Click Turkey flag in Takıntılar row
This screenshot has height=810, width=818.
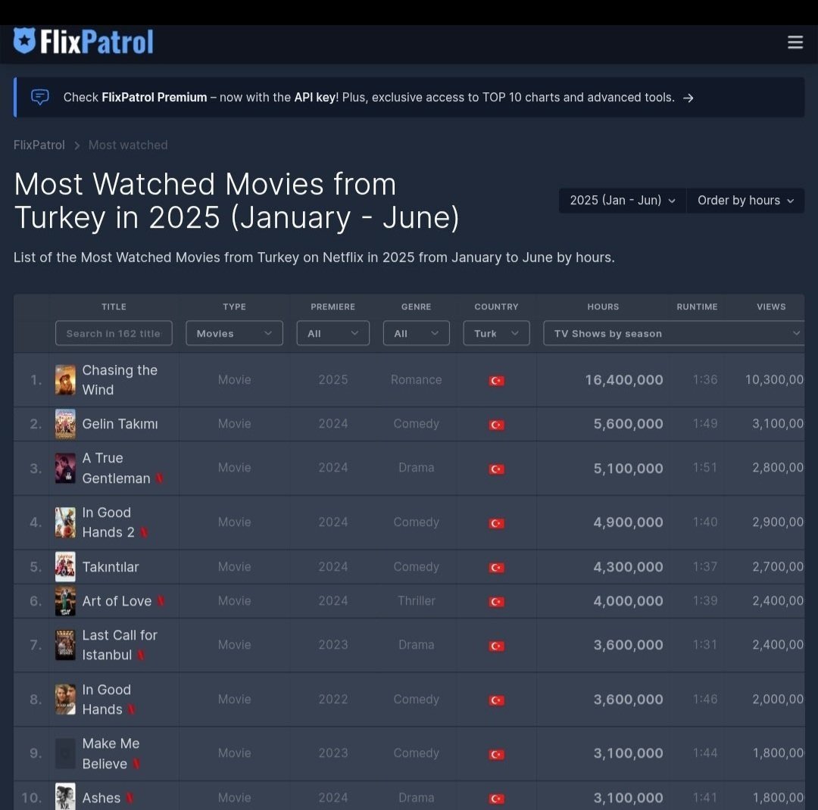496,568
